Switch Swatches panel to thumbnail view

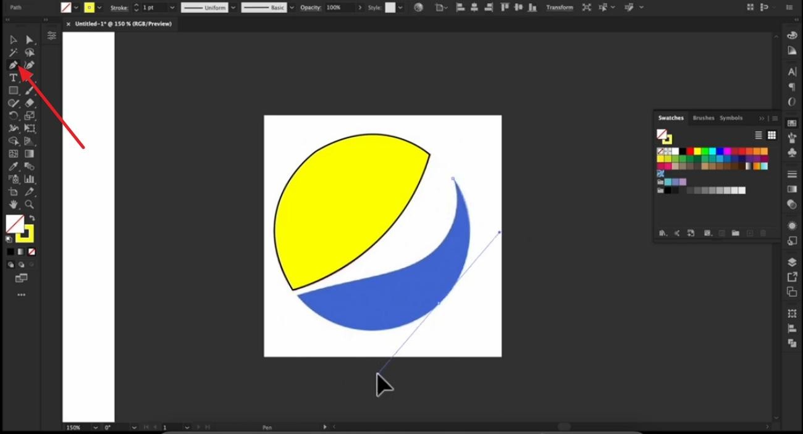click(x=771, y=135)
